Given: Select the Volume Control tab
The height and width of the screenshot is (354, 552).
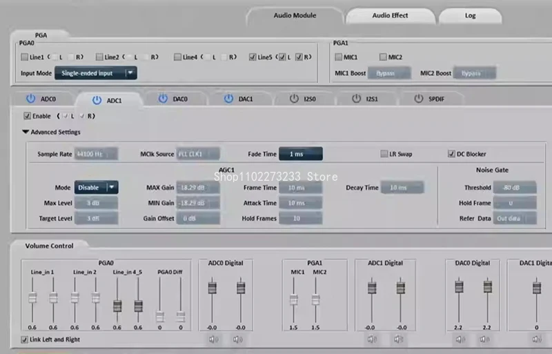Looking at the screenshot, I should pyautogui.click(x=49, y=246).
